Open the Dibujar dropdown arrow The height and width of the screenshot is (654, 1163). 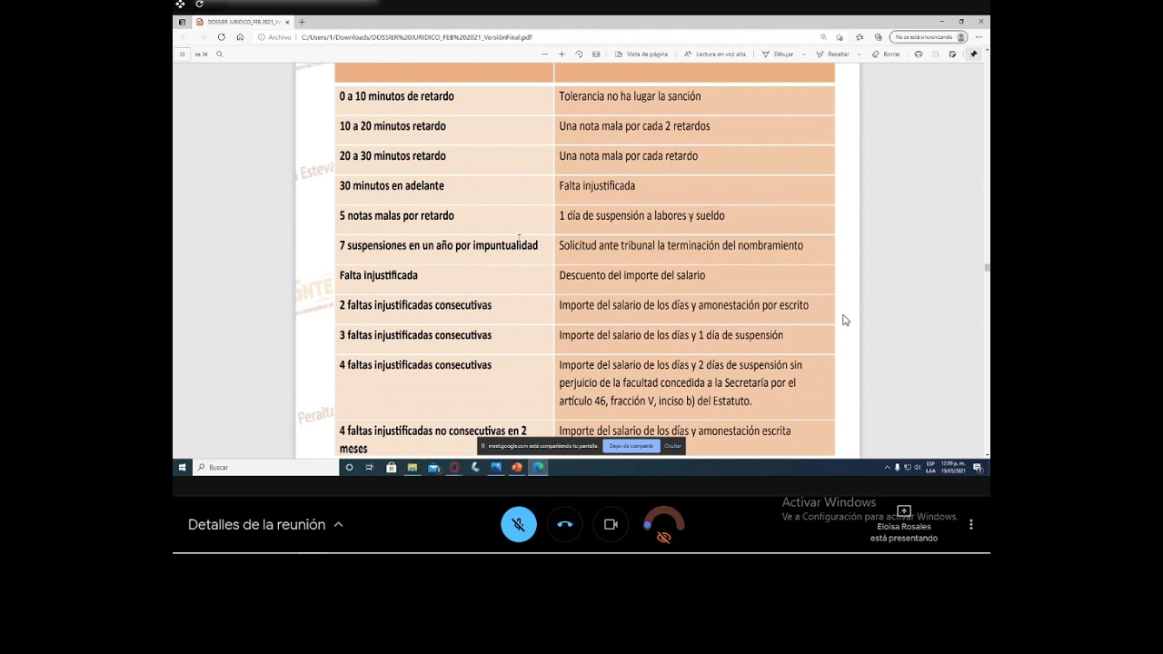point(803,54)
